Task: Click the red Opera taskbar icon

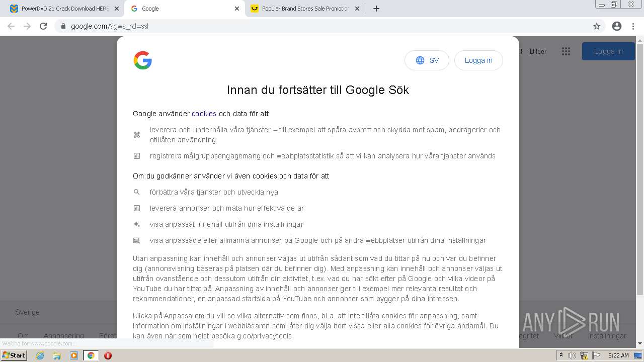Action: tap(108, 355)
